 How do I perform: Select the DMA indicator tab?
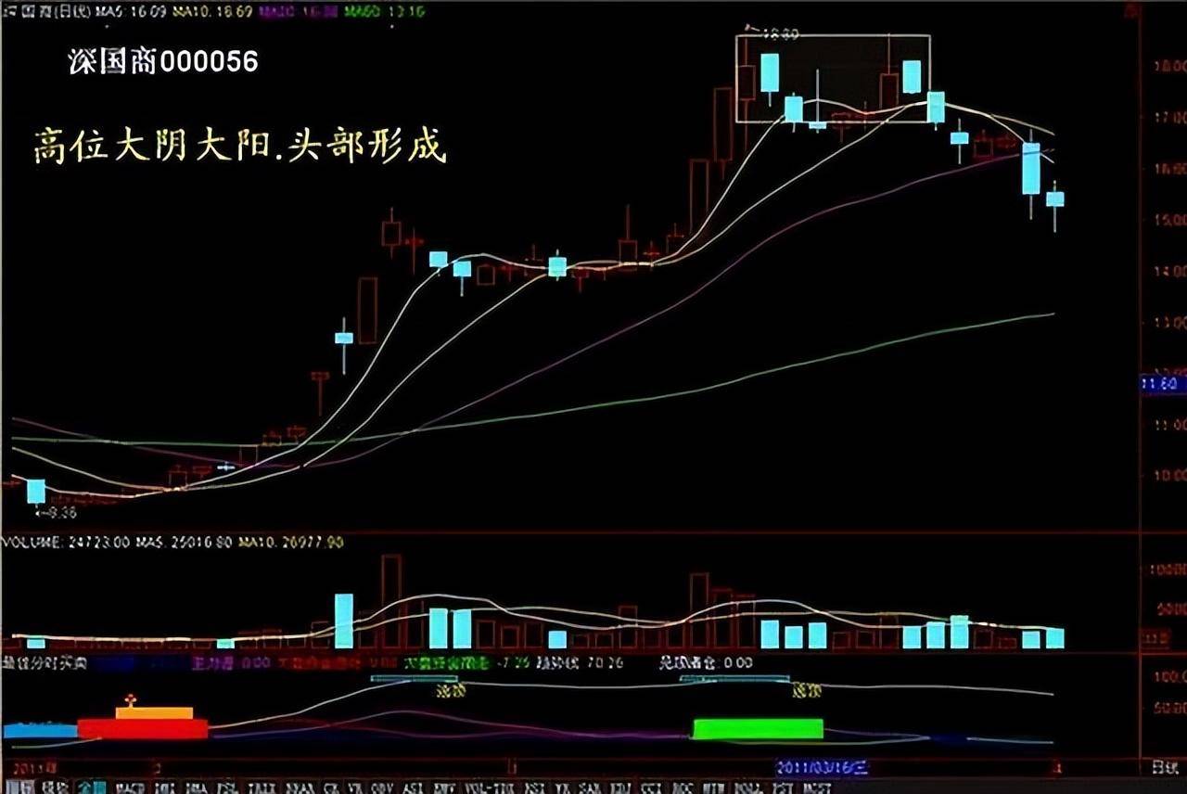tap(196, 788)
